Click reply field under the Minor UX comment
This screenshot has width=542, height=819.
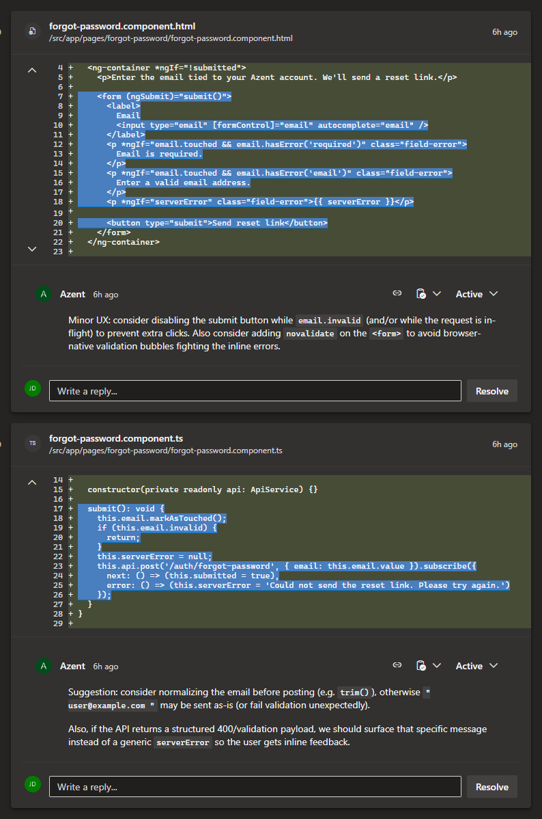pos(255,390)
